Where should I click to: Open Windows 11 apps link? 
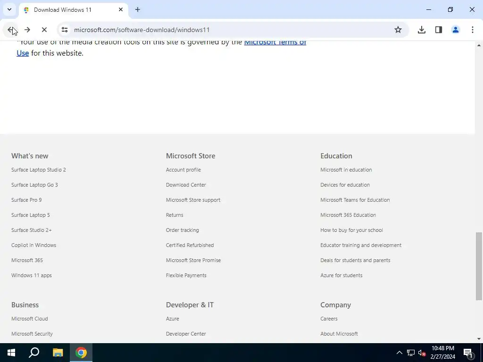[32, 275]
